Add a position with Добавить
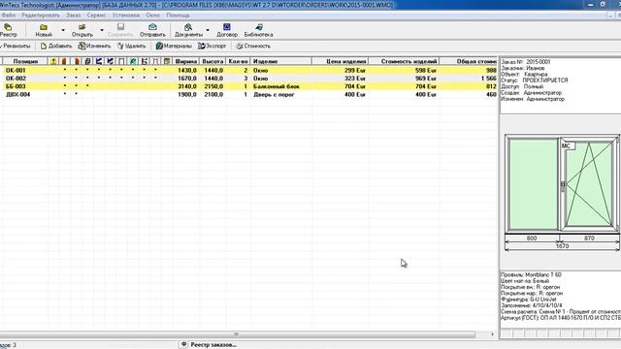The height and width of the screenshot is (349, 621). (x=56, y=46)
